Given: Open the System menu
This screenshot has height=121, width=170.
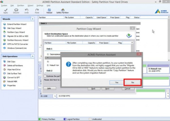Looking at the screenshot, I should 4,6.
